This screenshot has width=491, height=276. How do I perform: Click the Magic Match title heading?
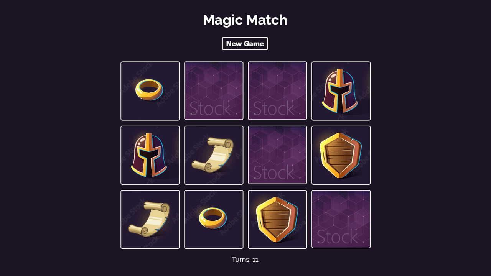point(245,20)
